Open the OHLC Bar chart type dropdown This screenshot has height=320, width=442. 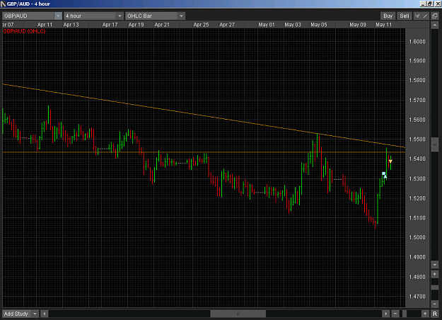point(155,16)
